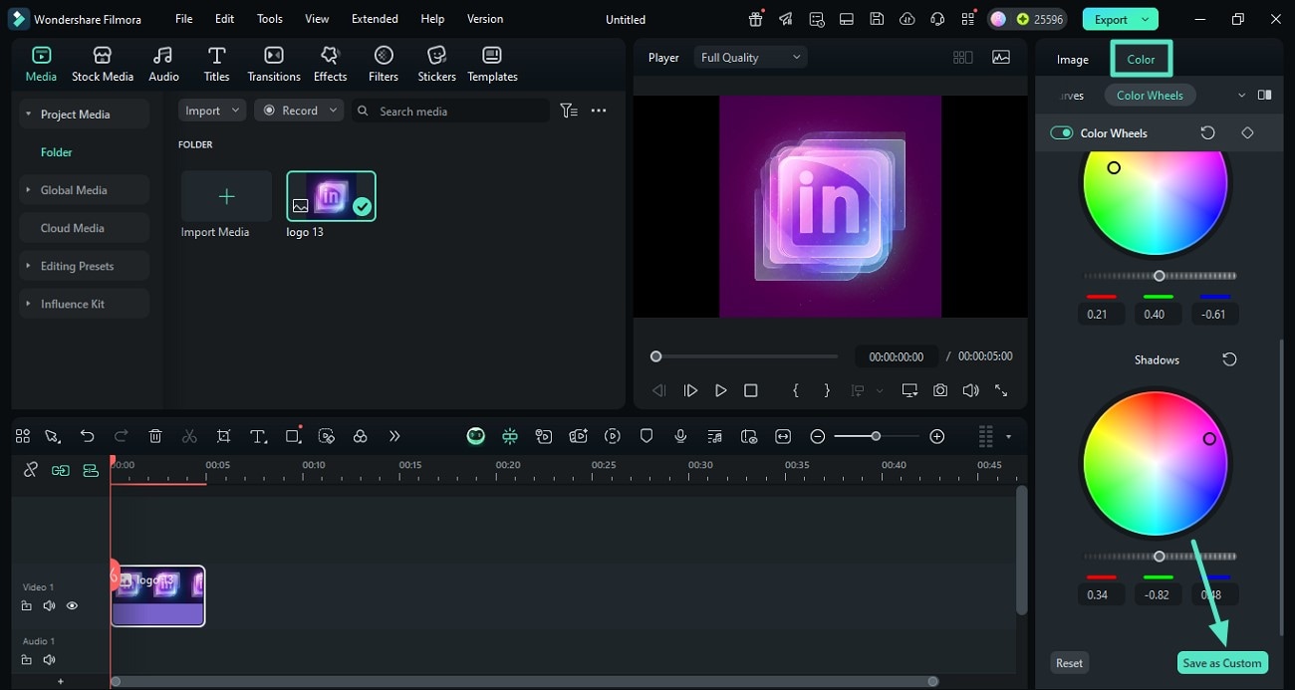Click the three-dot more options in media panel

[x=599, y=111]
